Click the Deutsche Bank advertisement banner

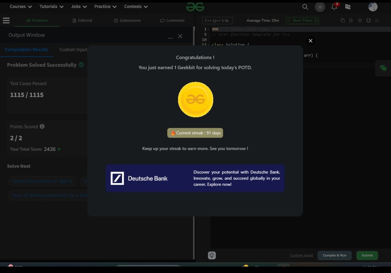(x=195, y=178)
